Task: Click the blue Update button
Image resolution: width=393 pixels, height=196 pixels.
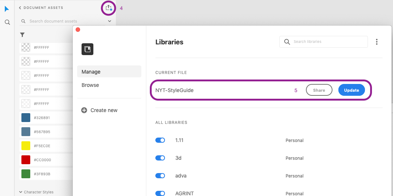Action: (351, 90)
